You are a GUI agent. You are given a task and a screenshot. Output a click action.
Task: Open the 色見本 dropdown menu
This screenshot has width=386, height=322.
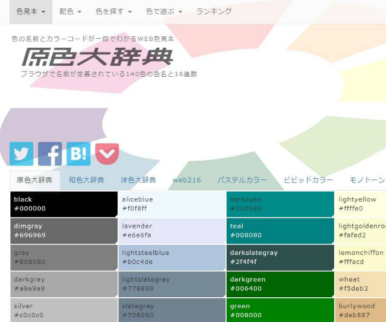coord(30,11)
